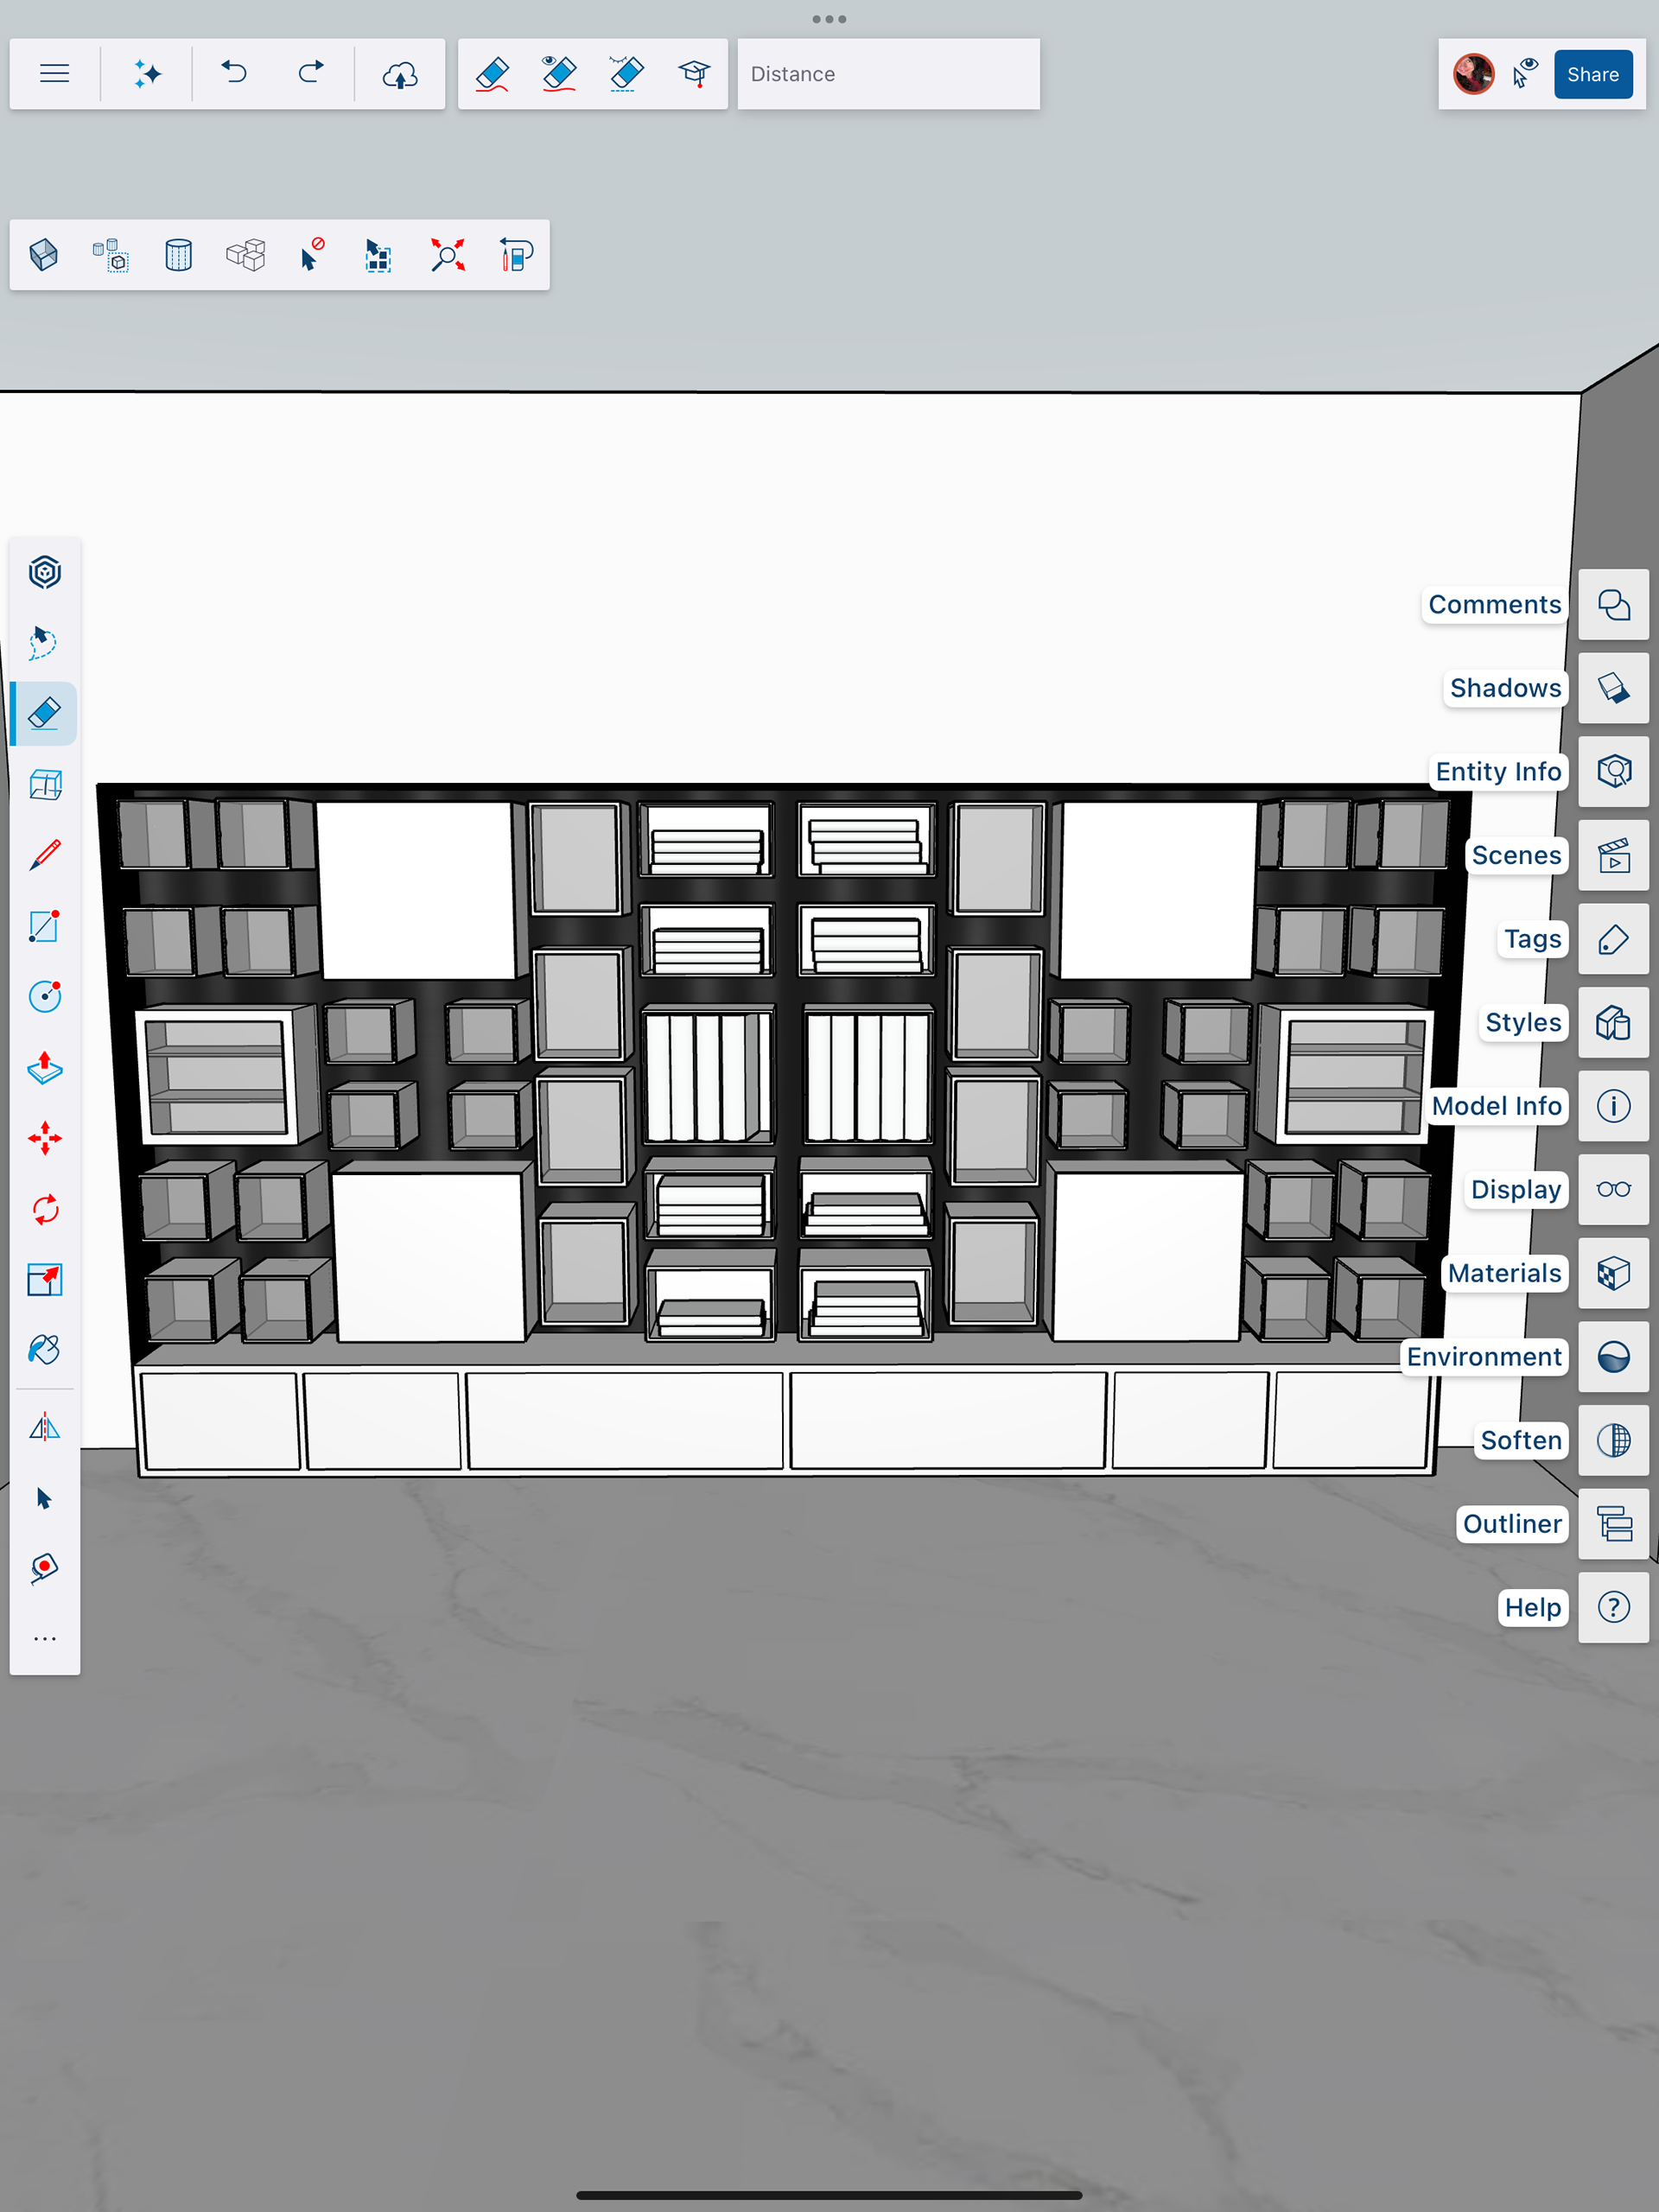
Task: Tap the Undo arrow button
Action: tap(234, 74)
